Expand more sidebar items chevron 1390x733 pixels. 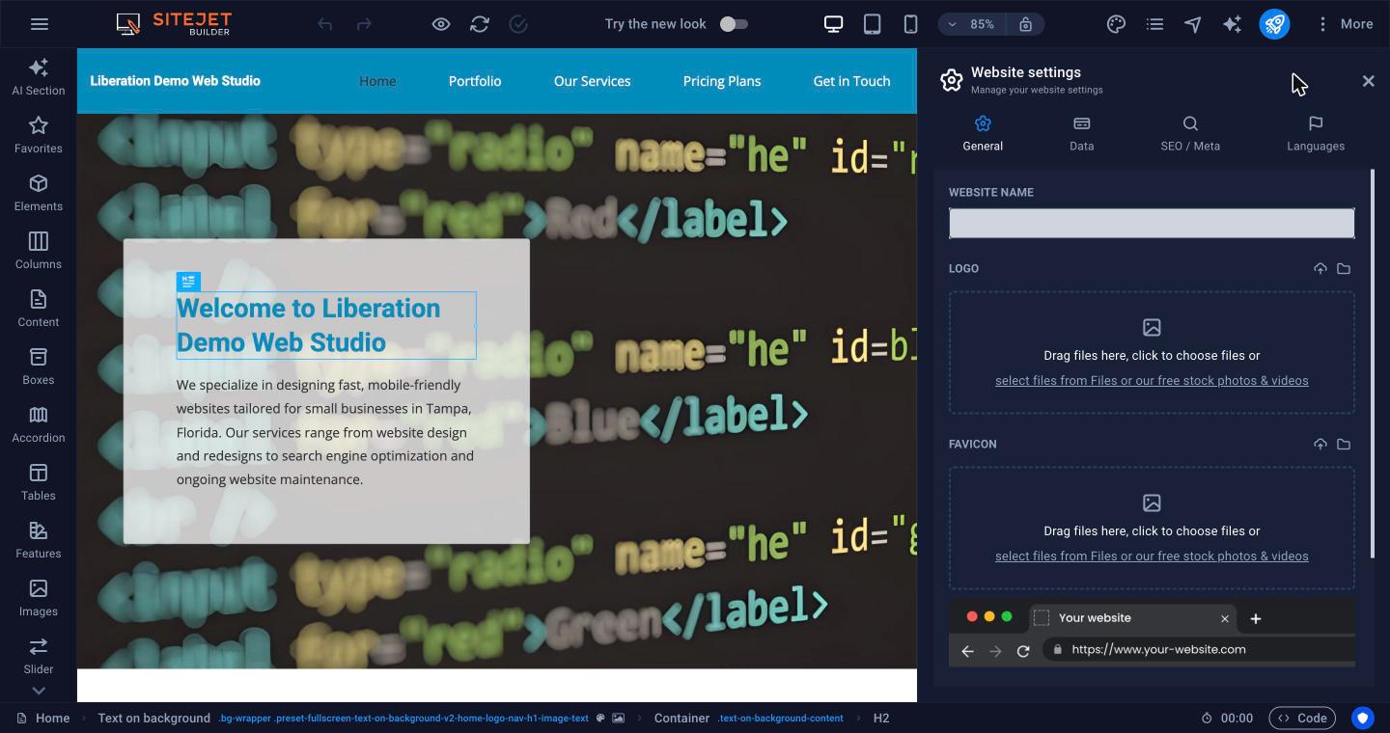click(39, 691)
